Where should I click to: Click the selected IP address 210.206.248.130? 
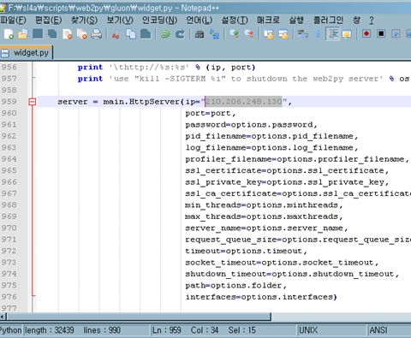[244, 102]
